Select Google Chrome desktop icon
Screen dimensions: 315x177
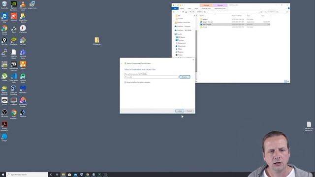click(x=4, y=29)
